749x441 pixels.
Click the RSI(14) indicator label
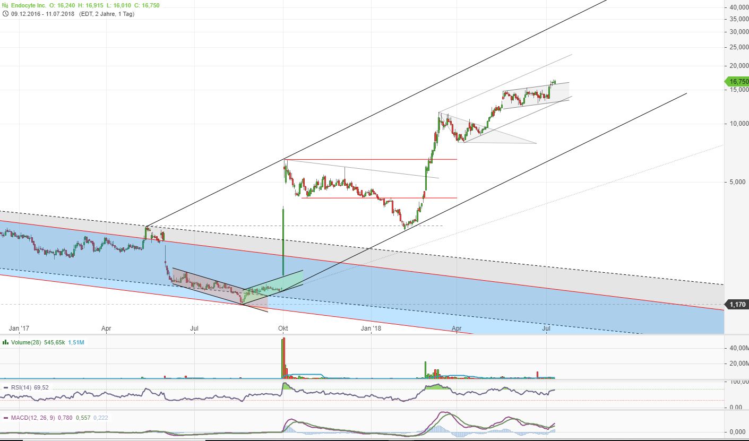[22, 388]
